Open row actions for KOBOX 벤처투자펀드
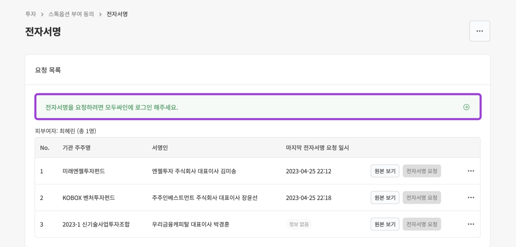 [x=471, y=197]
